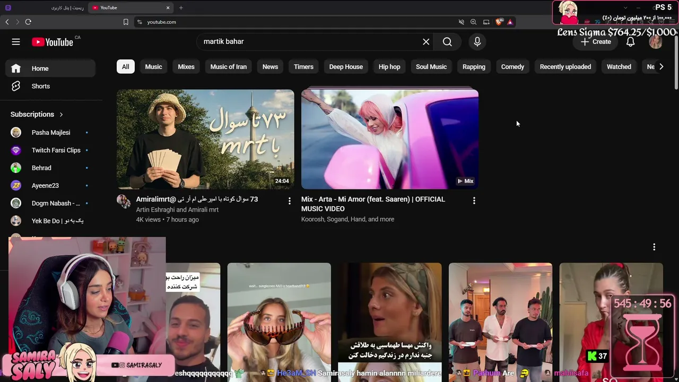Go to the YouTube logo home link
This screenshot has height=382, width=679.
(52, 42)
